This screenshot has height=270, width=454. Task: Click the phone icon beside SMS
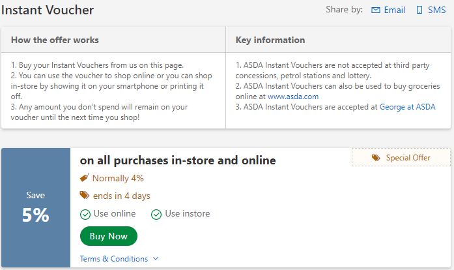coord(419,10)
